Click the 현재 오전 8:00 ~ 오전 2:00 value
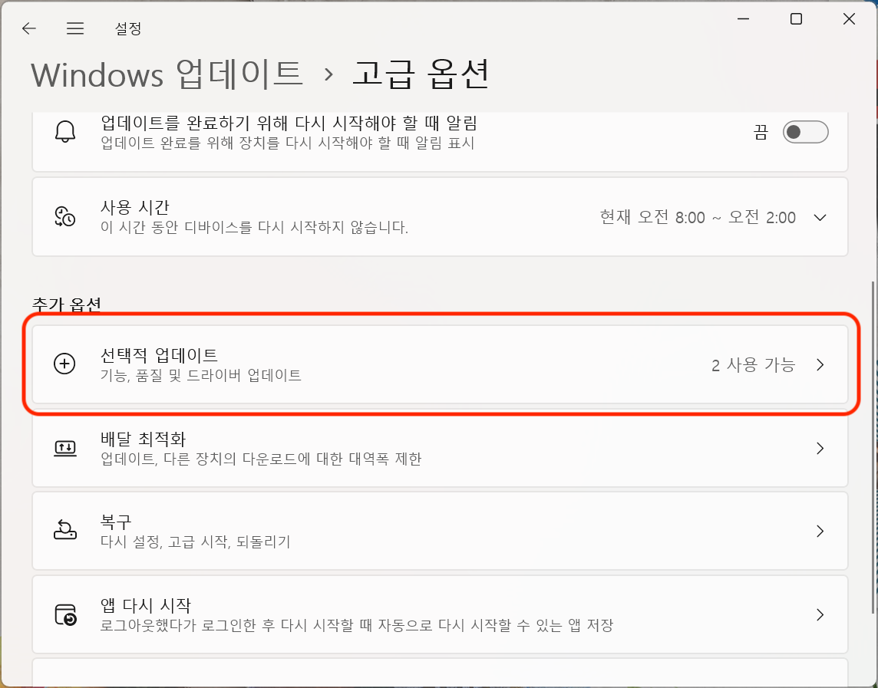 click(x=698, y=217)
